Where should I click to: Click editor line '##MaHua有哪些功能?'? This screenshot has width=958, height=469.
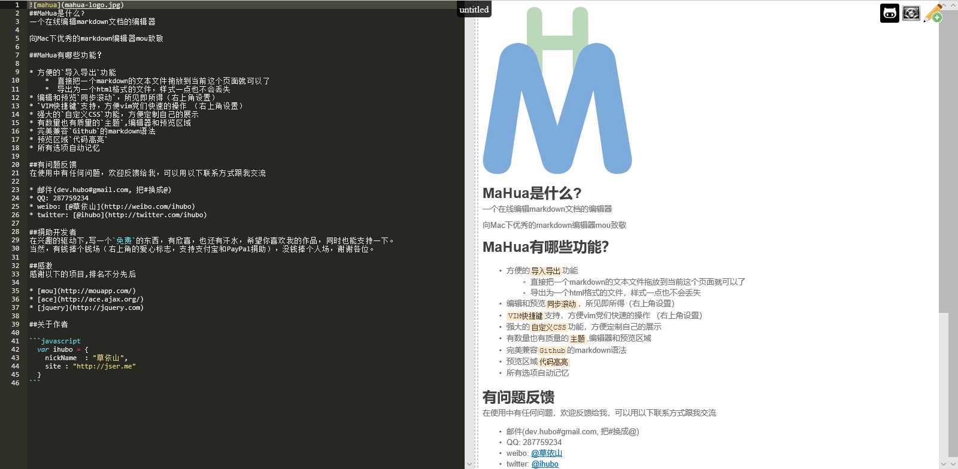65,55
